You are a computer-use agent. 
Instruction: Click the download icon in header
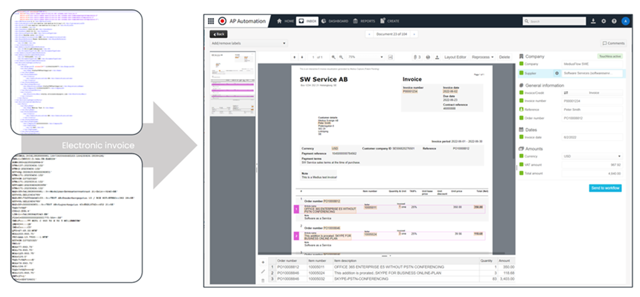click(593, 21)
